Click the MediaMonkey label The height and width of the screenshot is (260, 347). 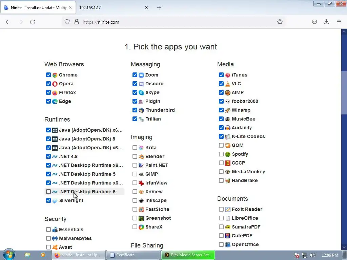tap(248, 172)
